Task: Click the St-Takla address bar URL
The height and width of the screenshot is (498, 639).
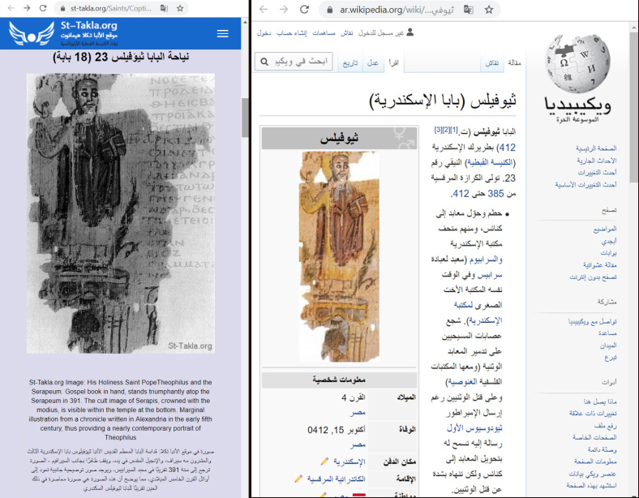Action: pos(111,8)
